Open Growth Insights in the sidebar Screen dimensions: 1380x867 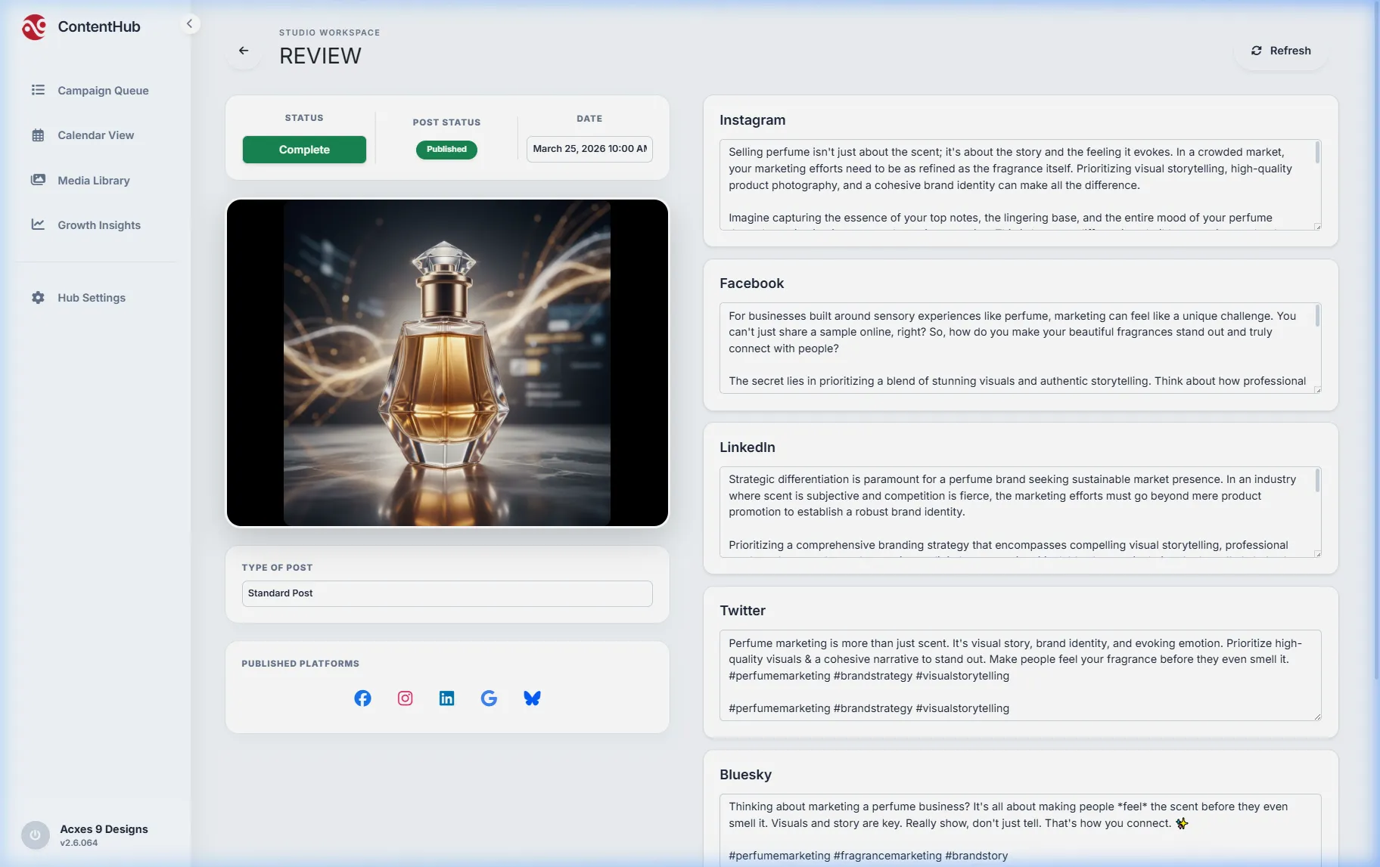(99, 224)
